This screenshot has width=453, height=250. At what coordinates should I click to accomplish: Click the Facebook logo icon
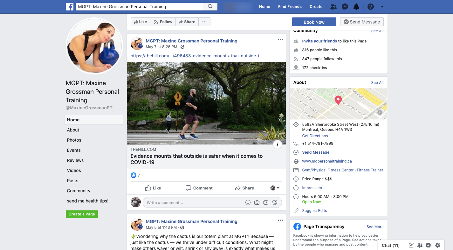tap(70, 7)
